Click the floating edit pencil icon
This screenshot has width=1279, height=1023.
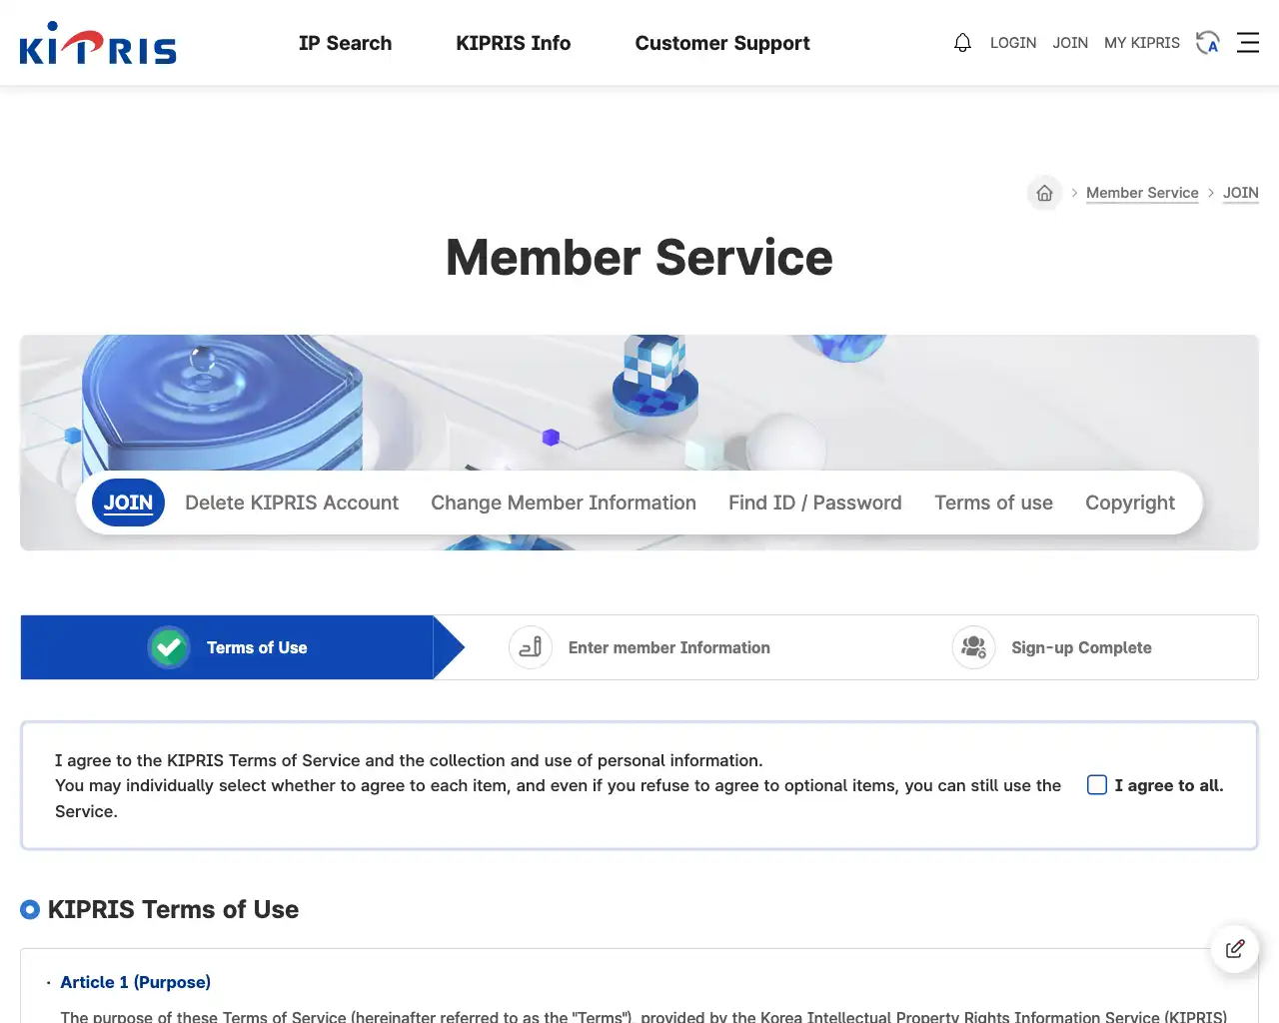point(1235,948)
